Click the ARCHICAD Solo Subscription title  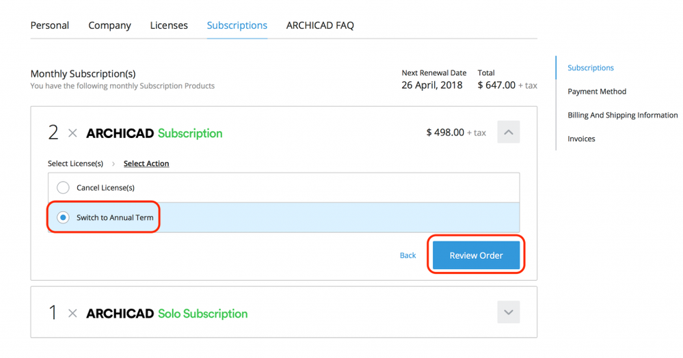click(x=167, y=314)
